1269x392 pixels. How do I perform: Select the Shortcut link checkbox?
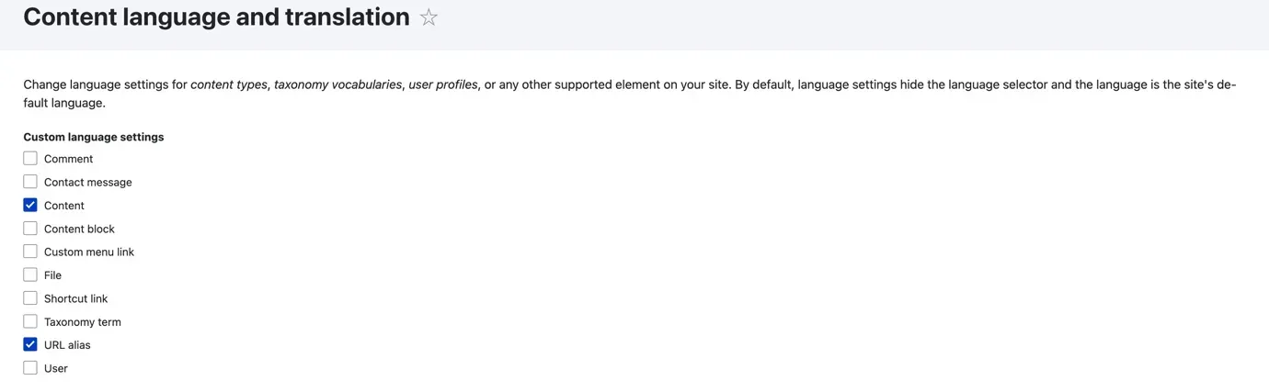point(30,298)
